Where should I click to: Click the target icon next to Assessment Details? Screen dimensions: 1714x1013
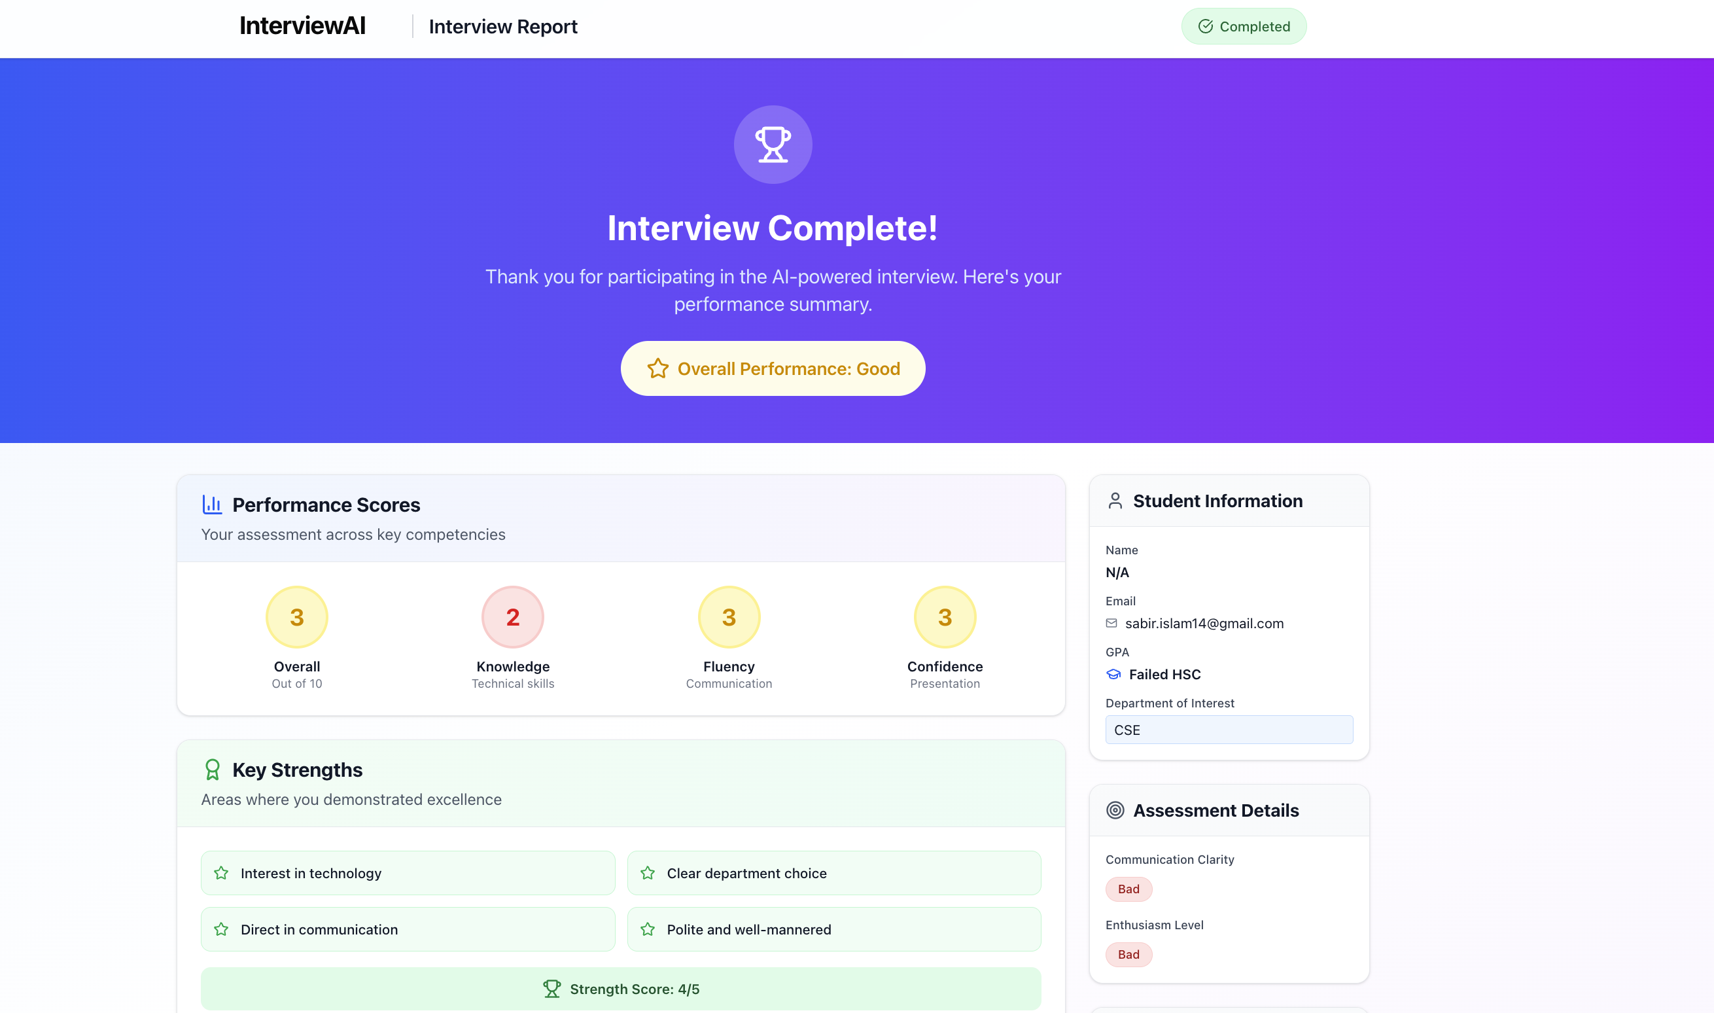[1115, 810]
